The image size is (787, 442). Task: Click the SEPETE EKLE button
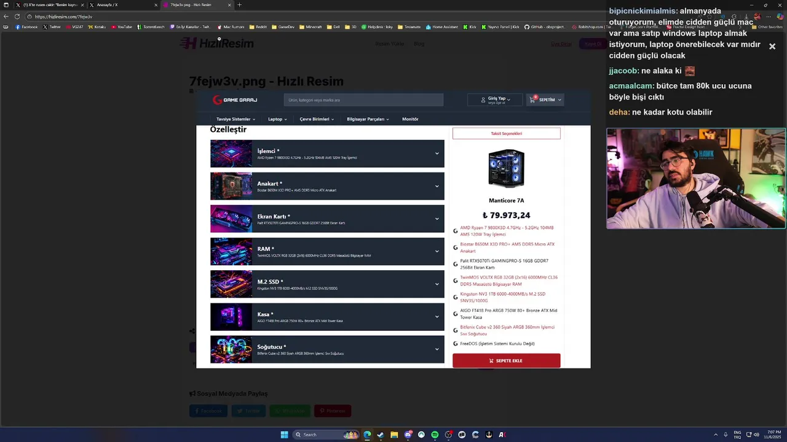[507, 360]
